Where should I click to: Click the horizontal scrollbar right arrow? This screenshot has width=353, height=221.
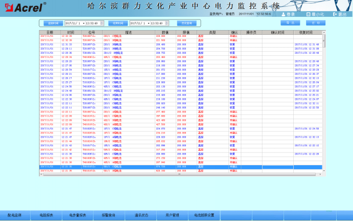coord(320,174)
